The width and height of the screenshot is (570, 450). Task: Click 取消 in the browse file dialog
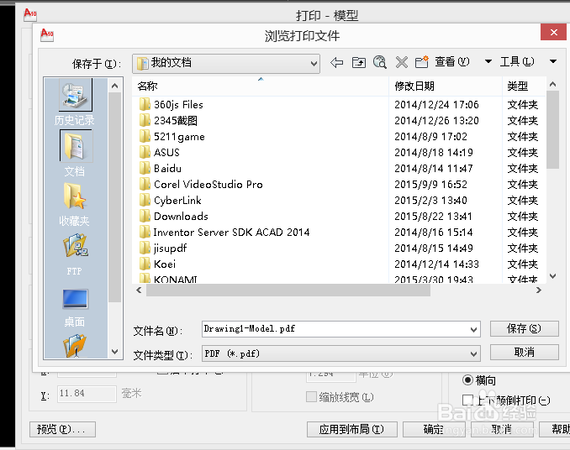tap(524, 352)
